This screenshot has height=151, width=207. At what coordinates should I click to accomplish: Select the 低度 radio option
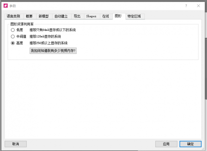click(13, 30)
